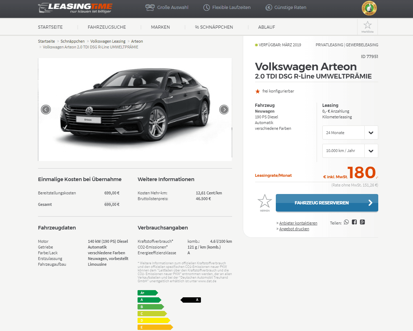Click the Rate ohne MwSt. 151,26 € note
413x331 pixels.
(355, 185)
